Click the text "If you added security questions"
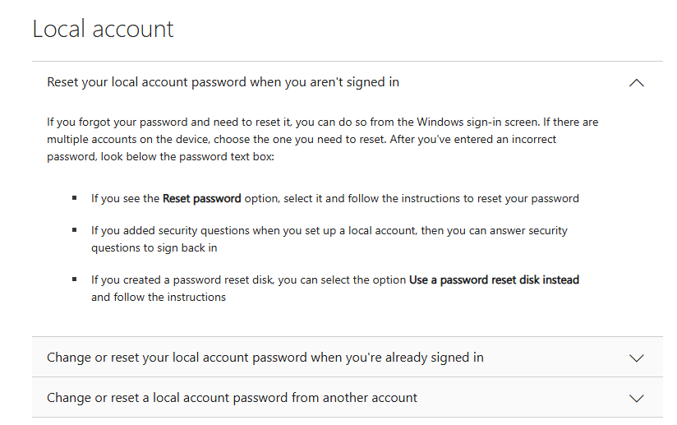 pyautogui.click(x=170, y=231)
